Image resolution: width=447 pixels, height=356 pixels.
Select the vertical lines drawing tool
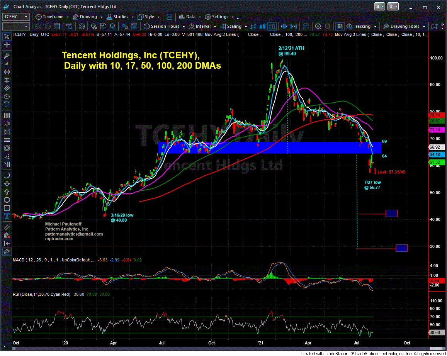coord(7,115)
